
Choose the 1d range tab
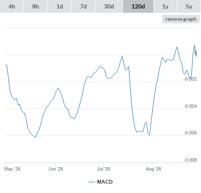pyautogui.click(x=60, y=6)
